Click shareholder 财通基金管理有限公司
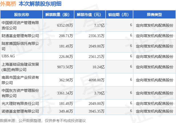The width and height of the screenshot is (176, 123). click(x=20, y=36)
